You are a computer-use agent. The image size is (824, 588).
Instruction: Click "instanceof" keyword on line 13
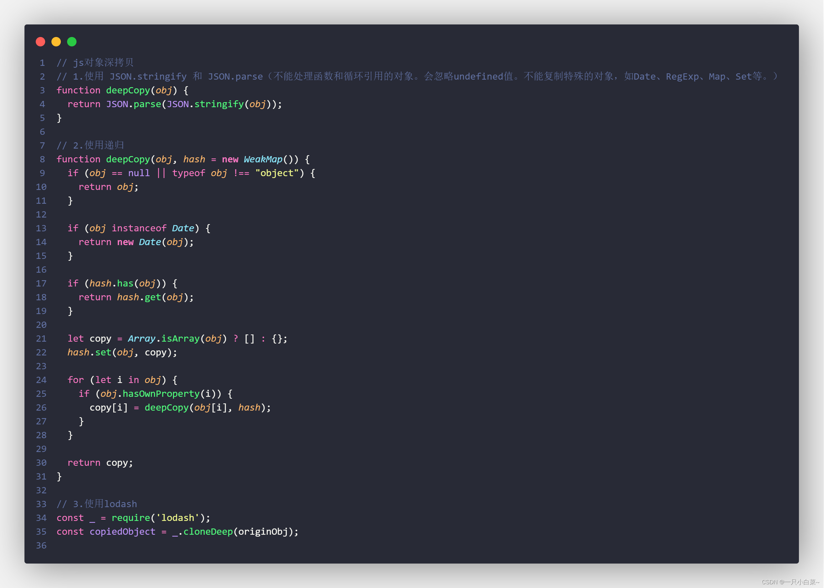click(139, 228)
